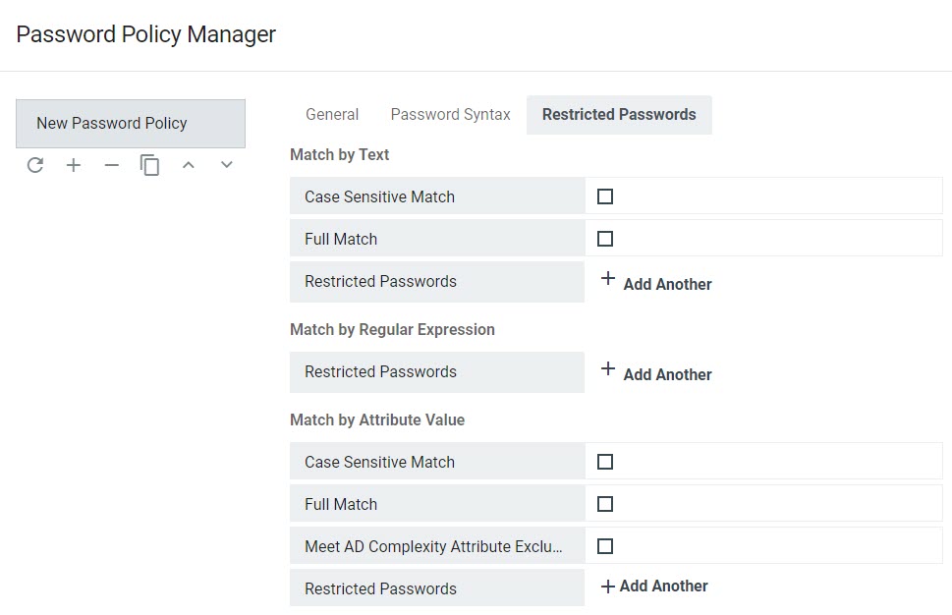Enable Meet AD Complexity Attribute Exclusion checkbox

605,546
